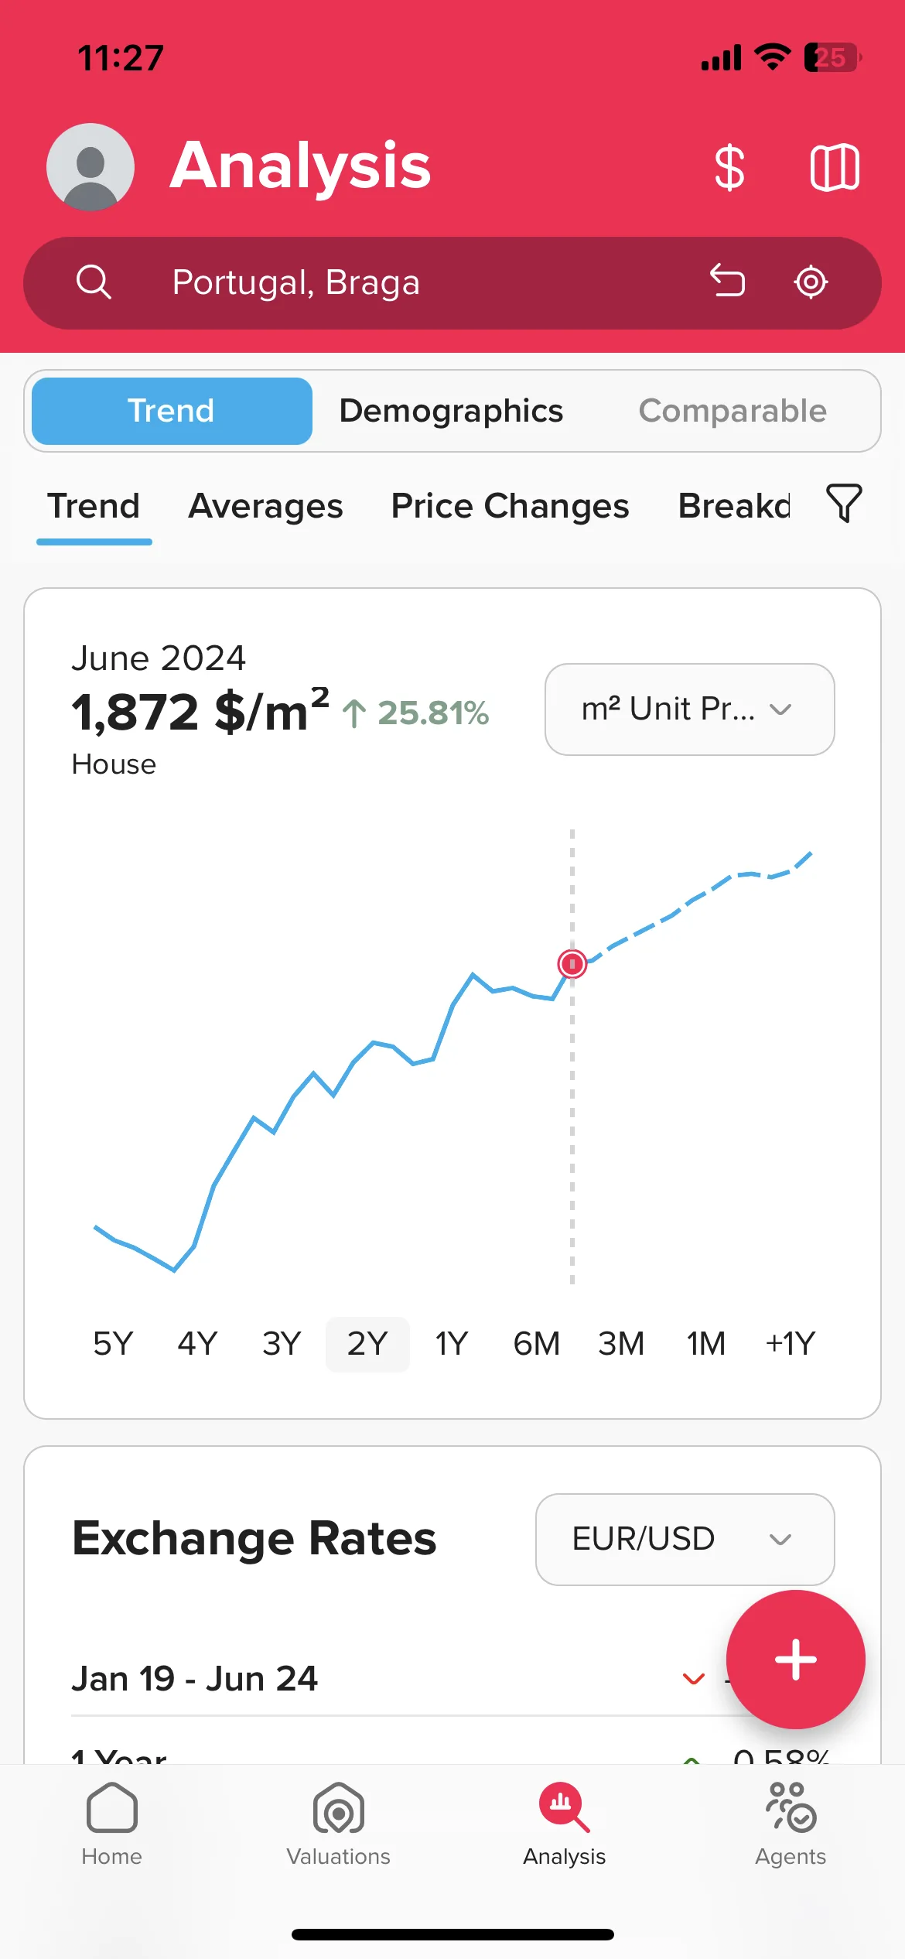Expand the Jan 19 - Jun 24 row chevron
This screenshot has height=1959, width=905.
point(693,1679)
